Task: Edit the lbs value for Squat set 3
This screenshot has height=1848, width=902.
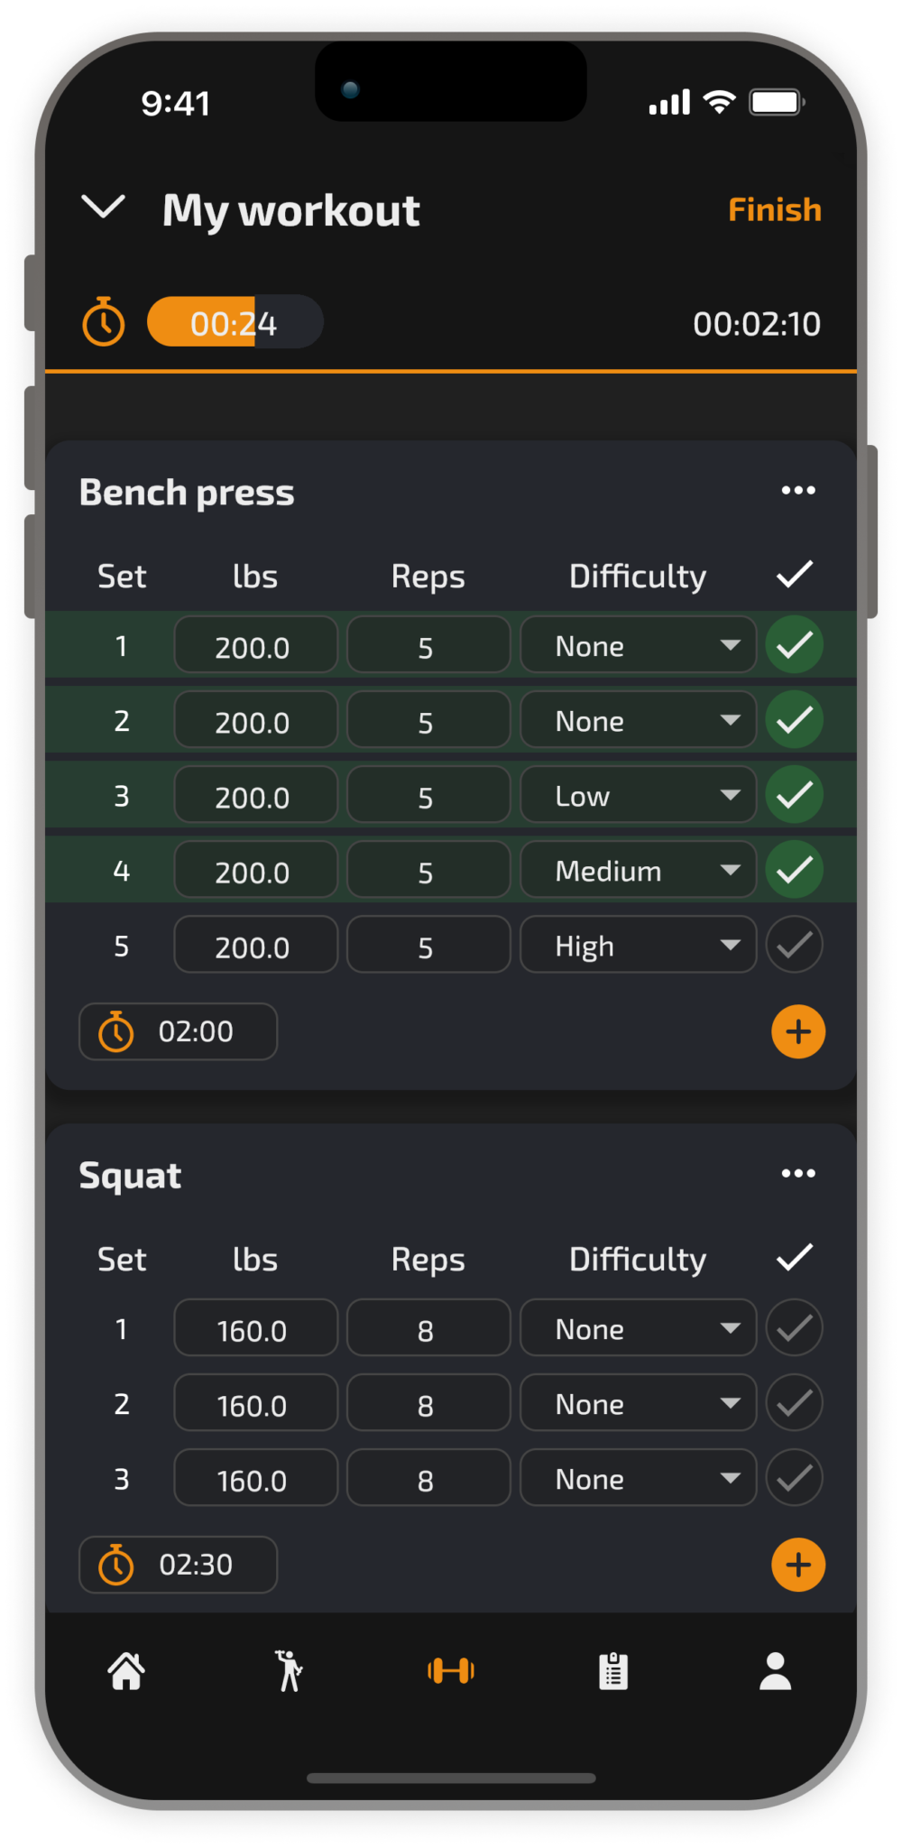Action: (255, 1477)
